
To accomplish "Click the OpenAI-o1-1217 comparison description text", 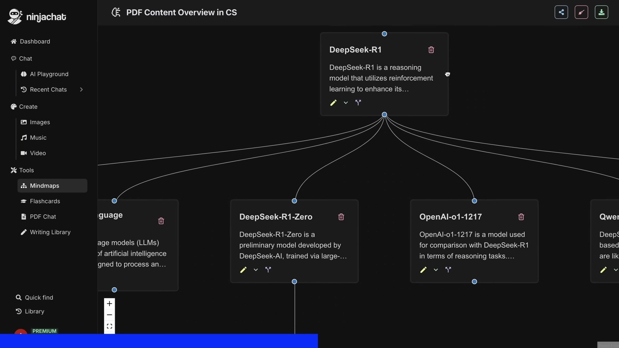I will coord(474,245).
